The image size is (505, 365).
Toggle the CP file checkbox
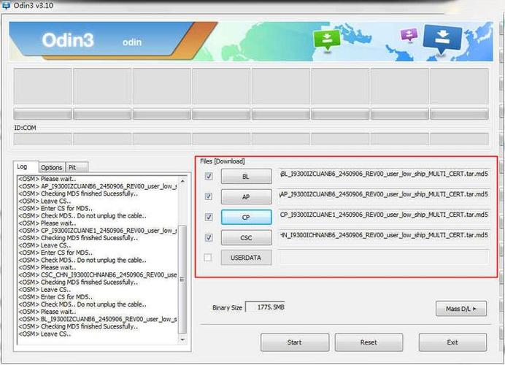[209, 217]
